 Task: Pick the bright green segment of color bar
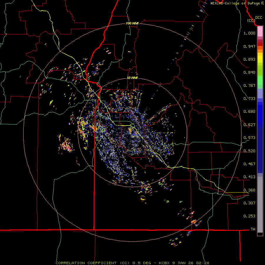pyautogui.click(x=260, y=80)
